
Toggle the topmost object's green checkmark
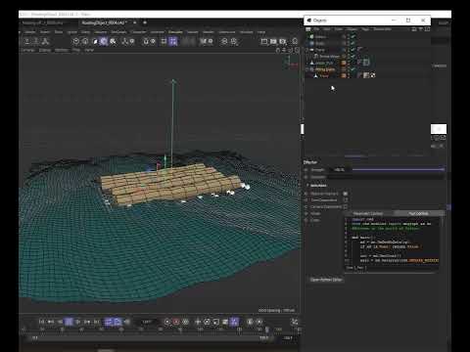click(352, 36)
